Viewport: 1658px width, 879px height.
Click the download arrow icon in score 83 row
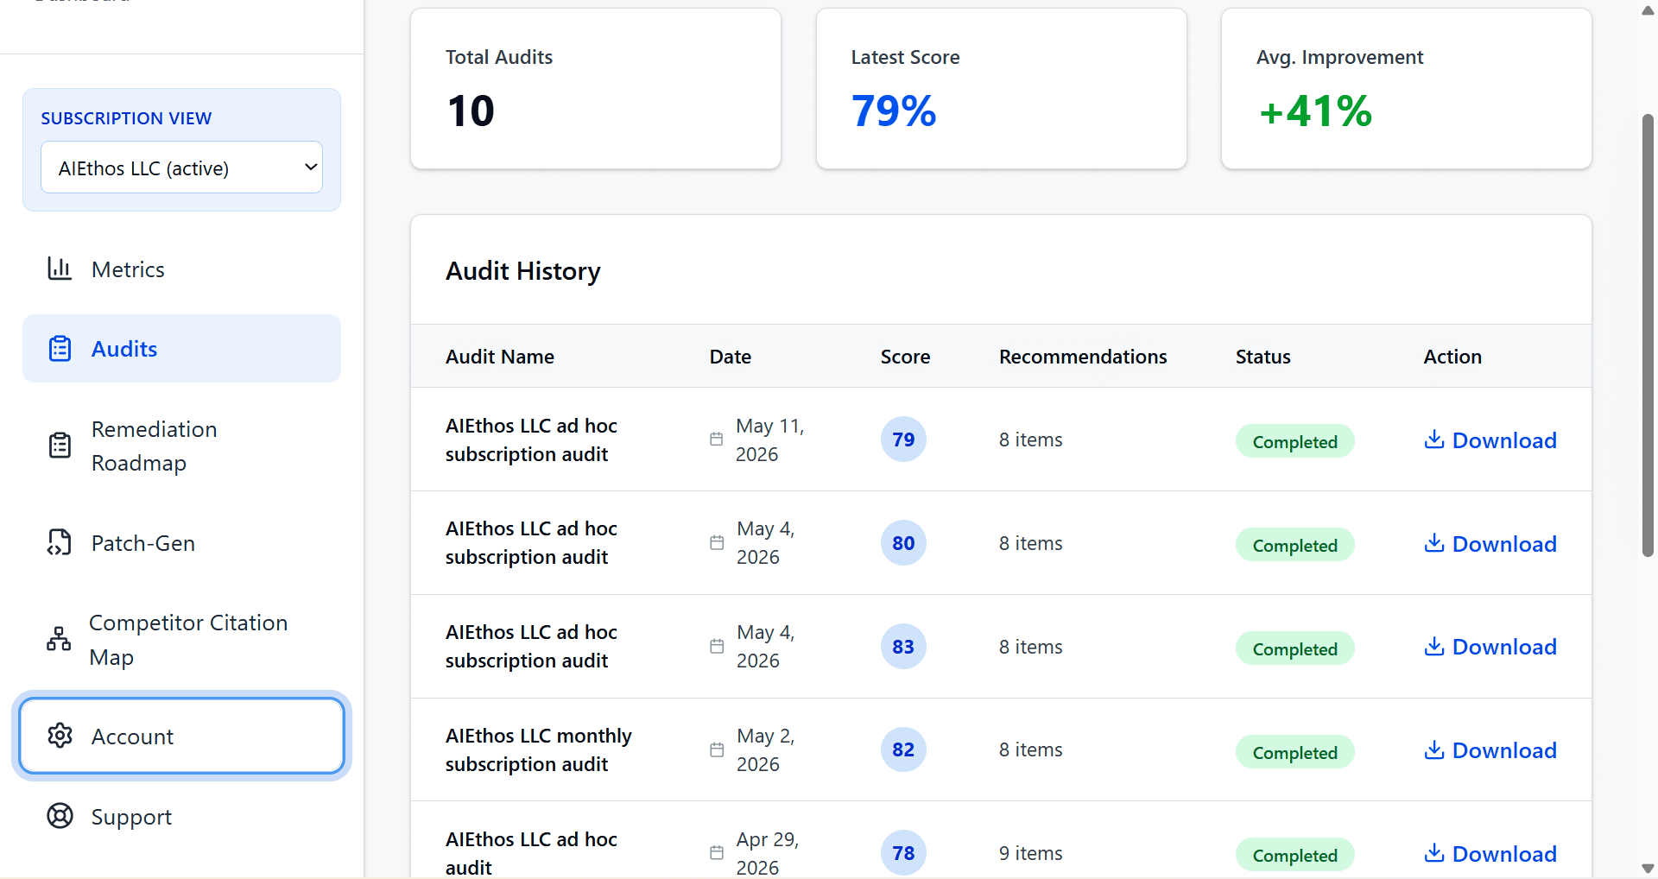(1434, 646)
